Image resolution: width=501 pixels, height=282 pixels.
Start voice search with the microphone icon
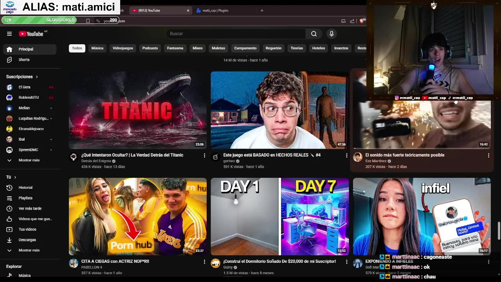tap(332, 34)
